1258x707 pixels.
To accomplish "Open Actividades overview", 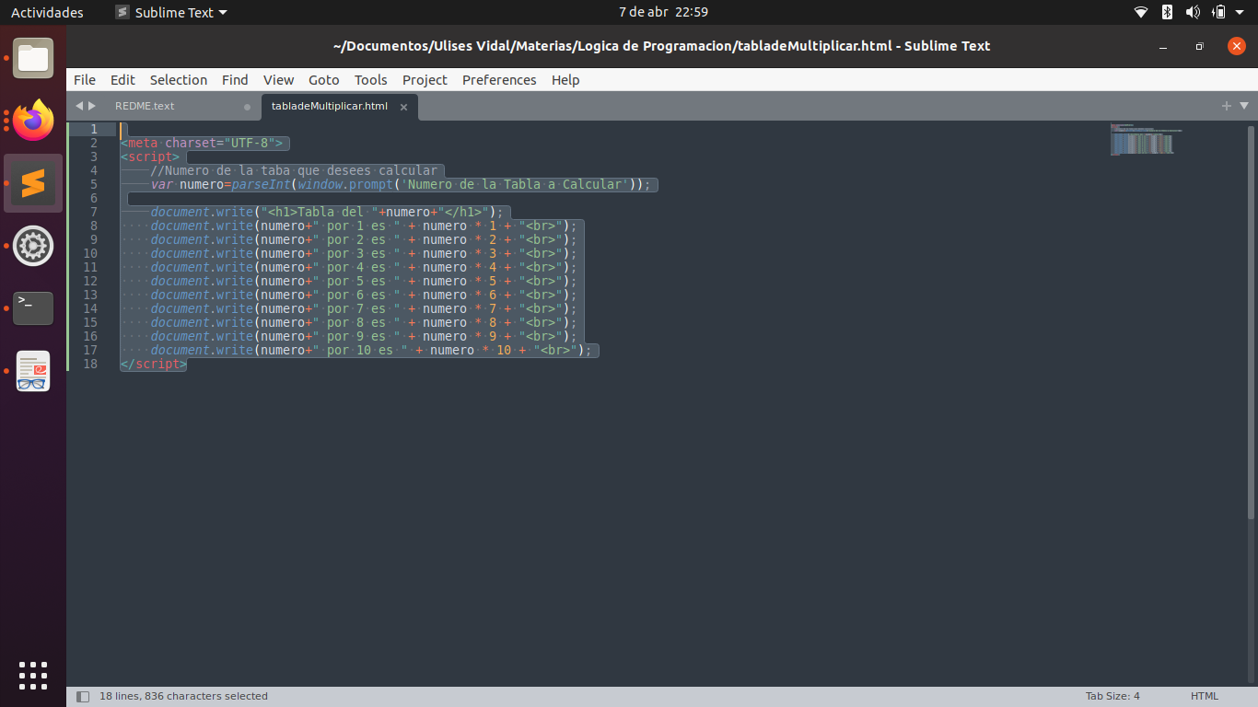I will [x=47, y=12].
